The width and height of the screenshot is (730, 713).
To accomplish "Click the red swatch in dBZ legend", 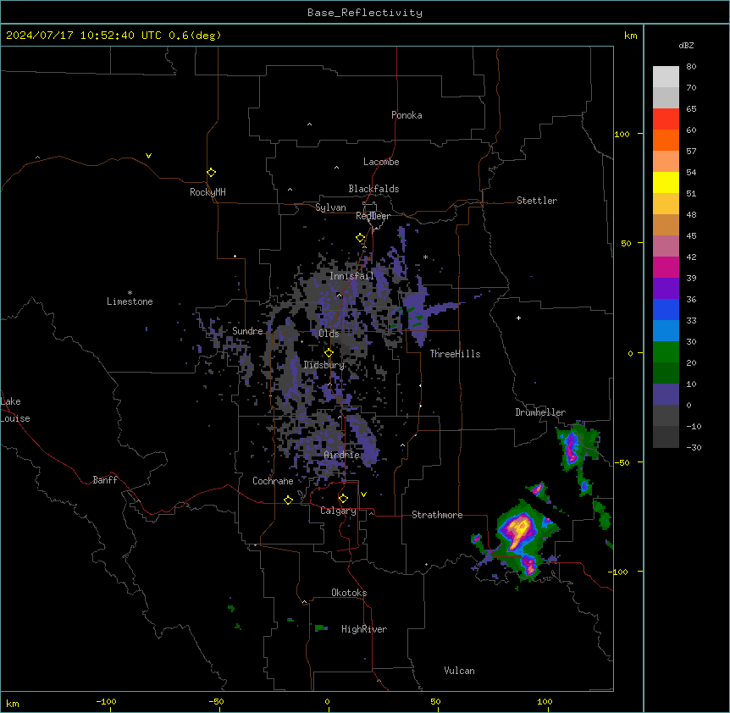I will click(666, 119).
